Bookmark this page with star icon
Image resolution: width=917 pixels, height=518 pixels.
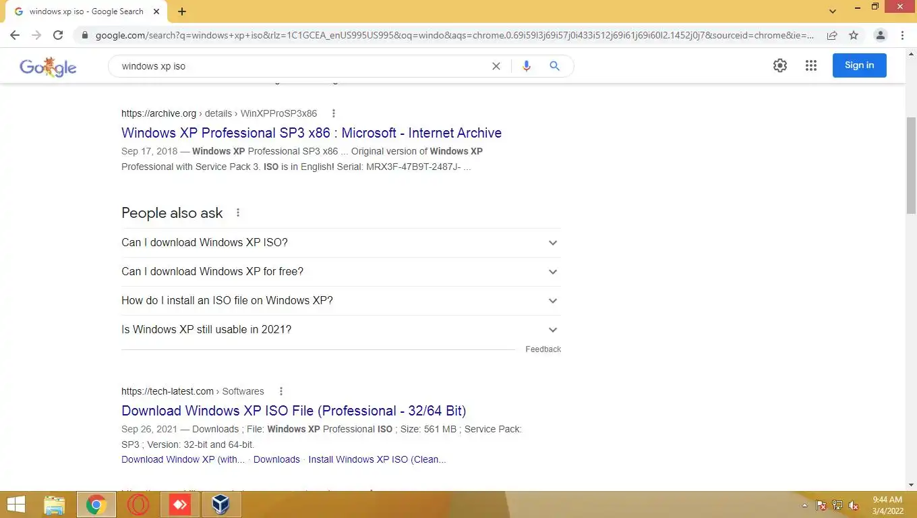pyautogui.click(x=854, y=35)
